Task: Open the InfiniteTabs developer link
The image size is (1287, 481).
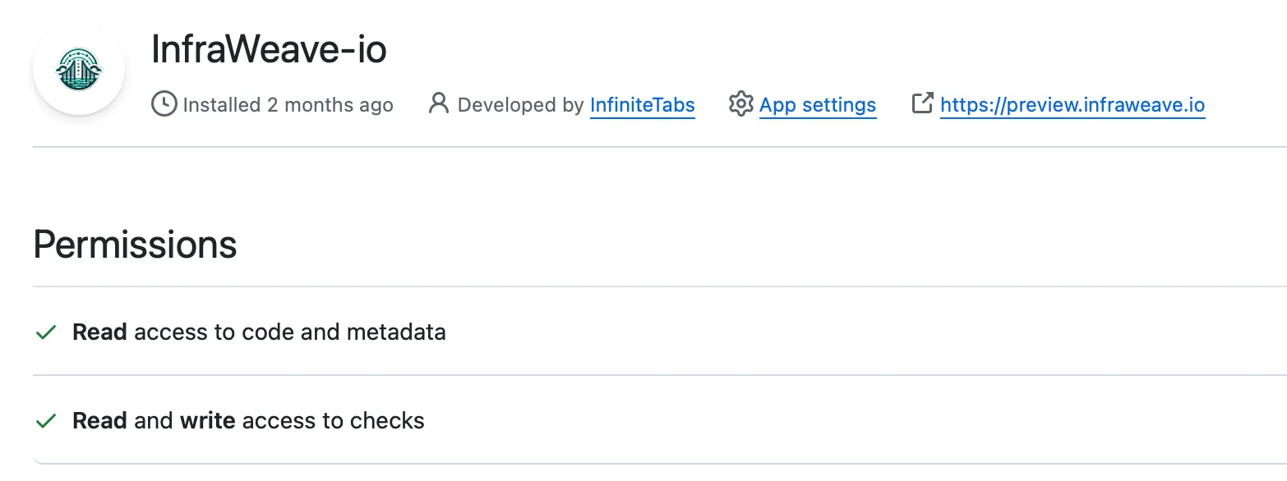Action: (x=642, y=105)
